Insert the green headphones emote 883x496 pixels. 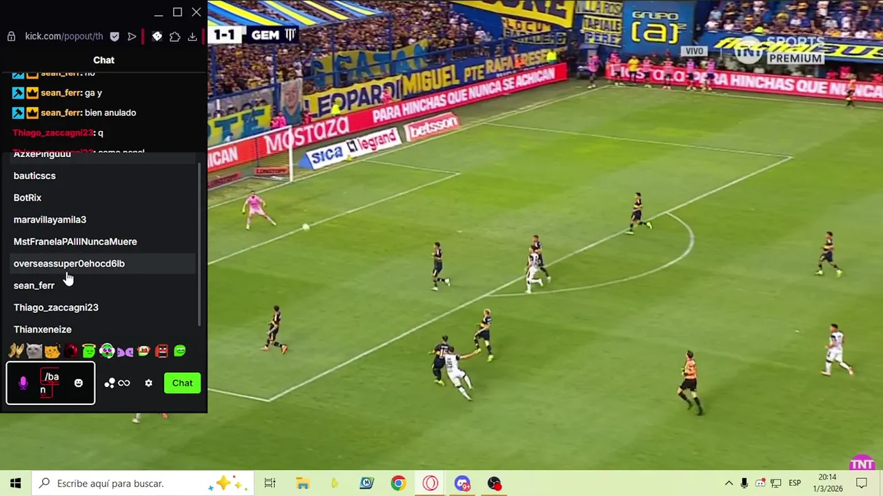click(107, 351)
